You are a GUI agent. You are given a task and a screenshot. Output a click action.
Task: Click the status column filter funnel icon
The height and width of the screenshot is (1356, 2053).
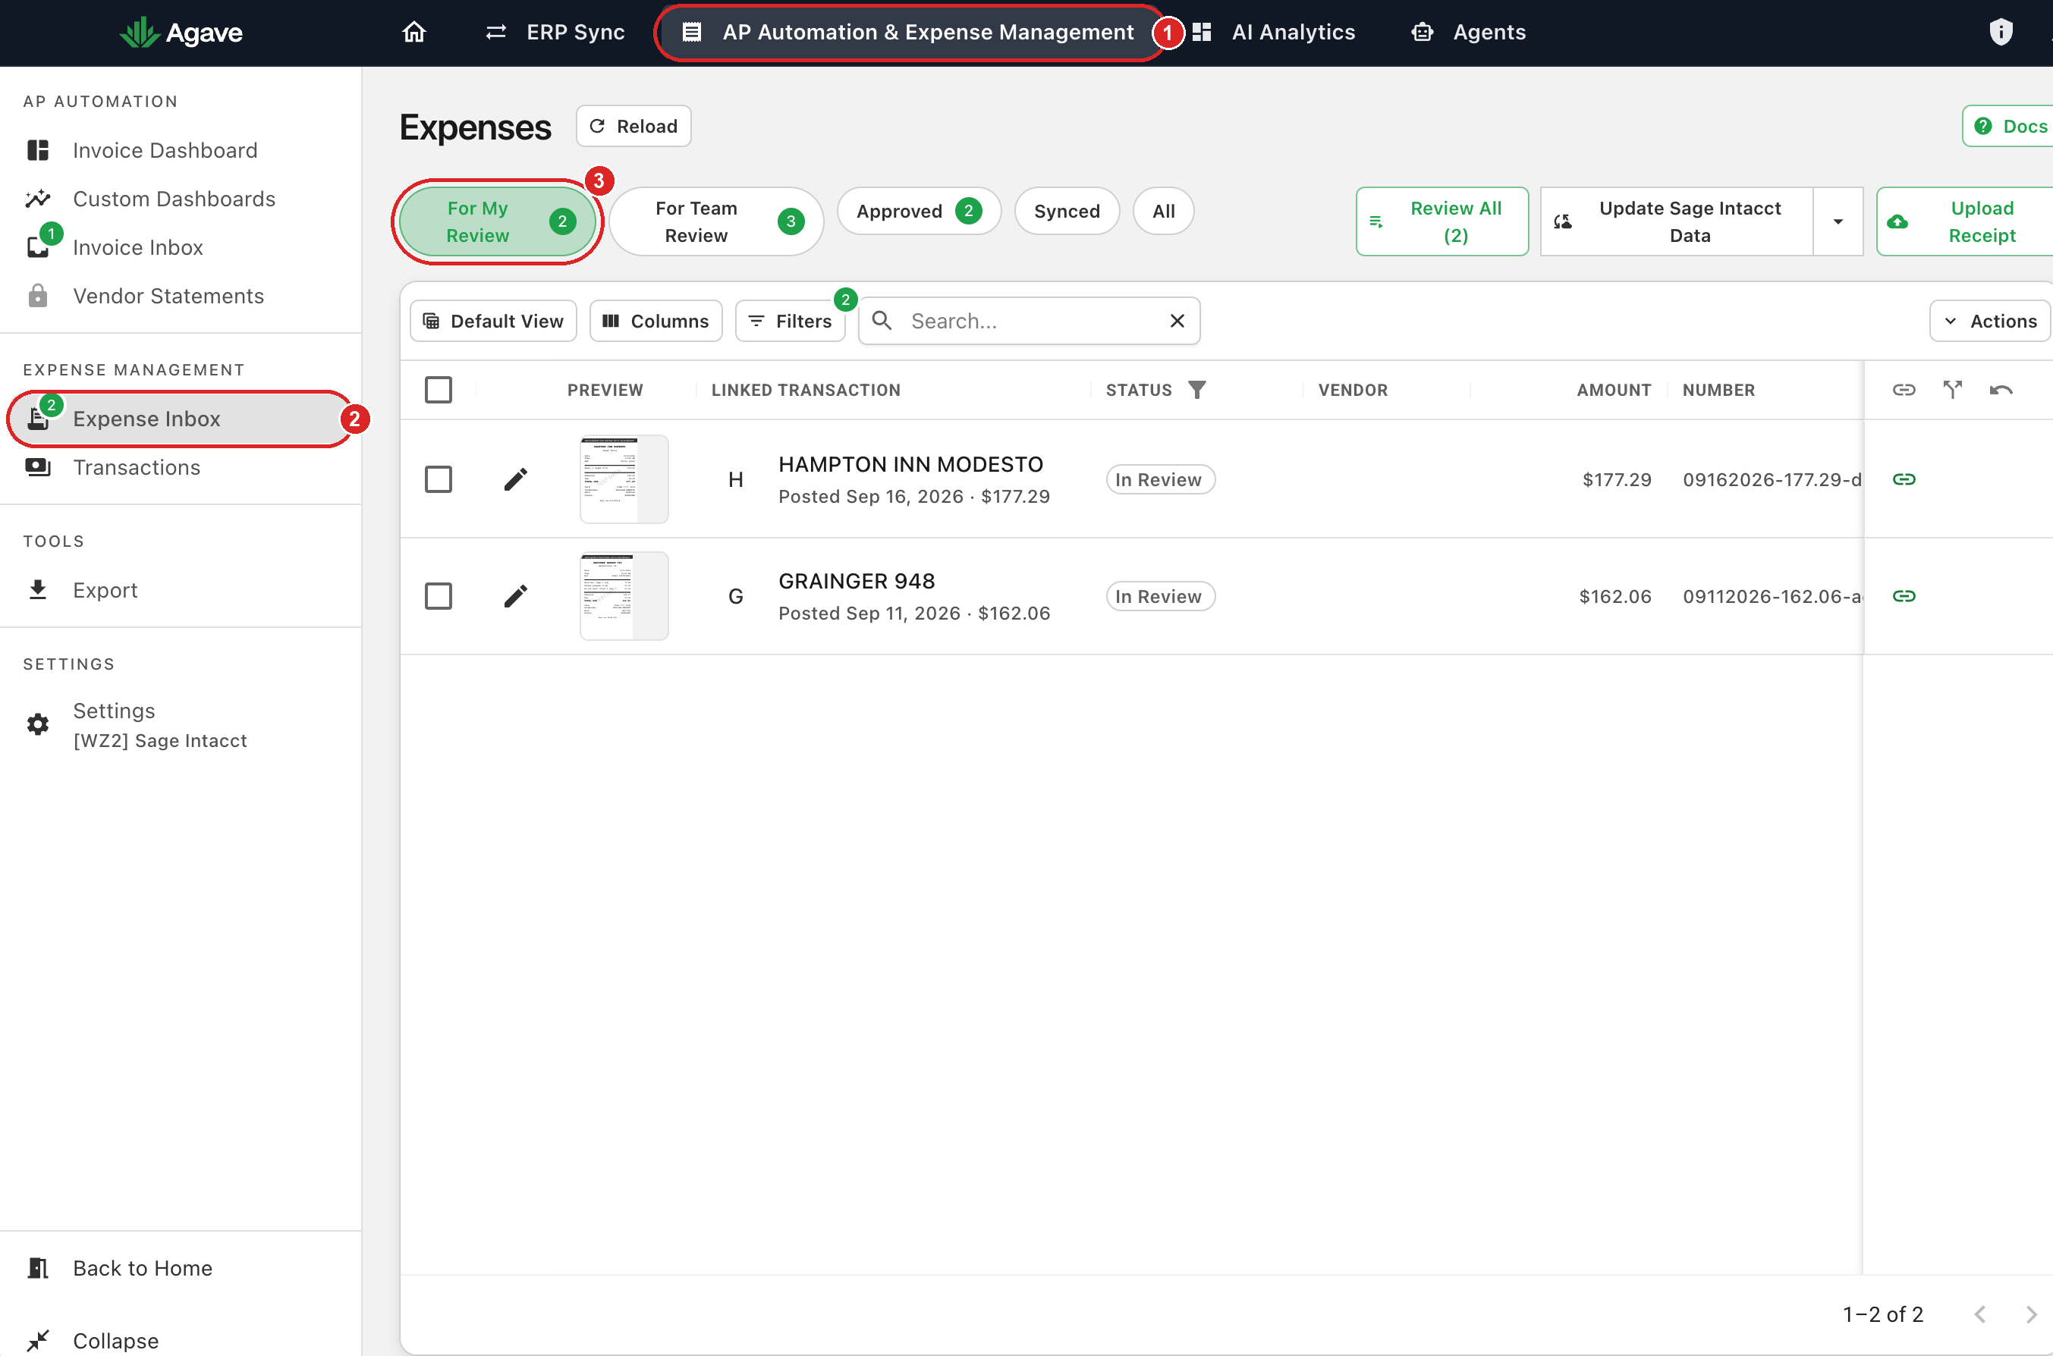pos(1196,390)
